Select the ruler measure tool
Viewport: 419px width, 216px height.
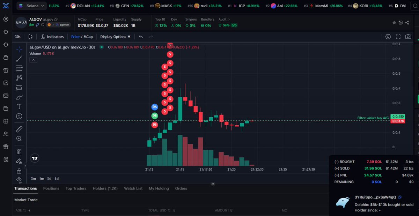coord(19,129)
